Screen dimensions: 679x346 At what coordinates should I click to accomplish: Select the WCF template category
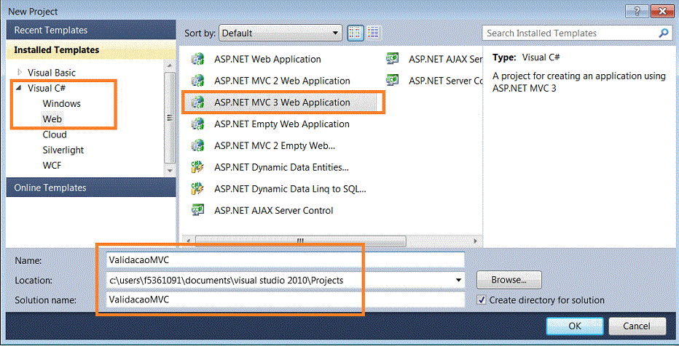52,166
